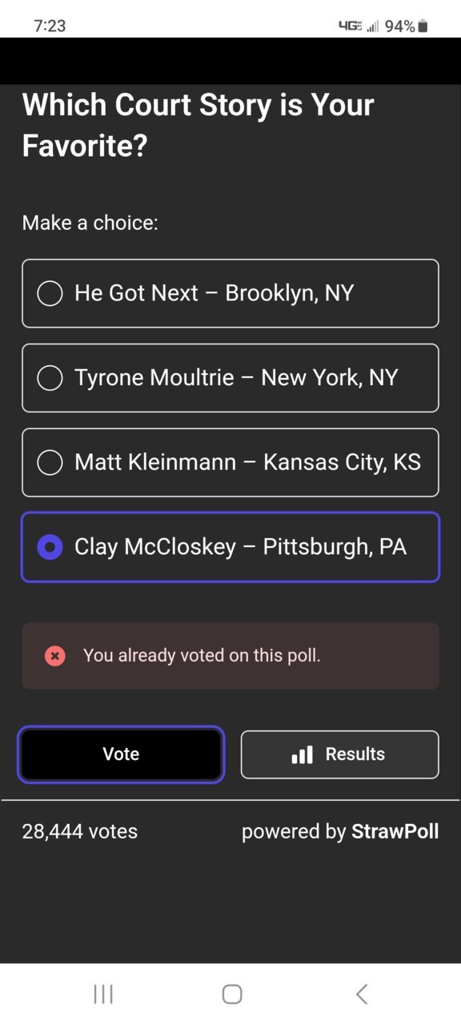Choose the Brooklyn, NY option text
The height and width of the screenshot is (1025, 461).
[x=290, y=293]
